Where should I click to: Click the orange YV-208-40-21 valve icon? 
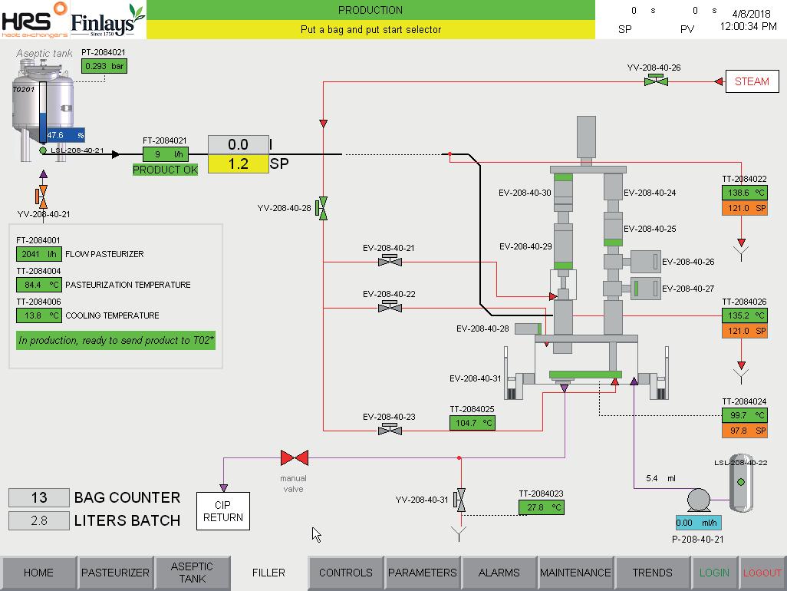click(41, 196)
